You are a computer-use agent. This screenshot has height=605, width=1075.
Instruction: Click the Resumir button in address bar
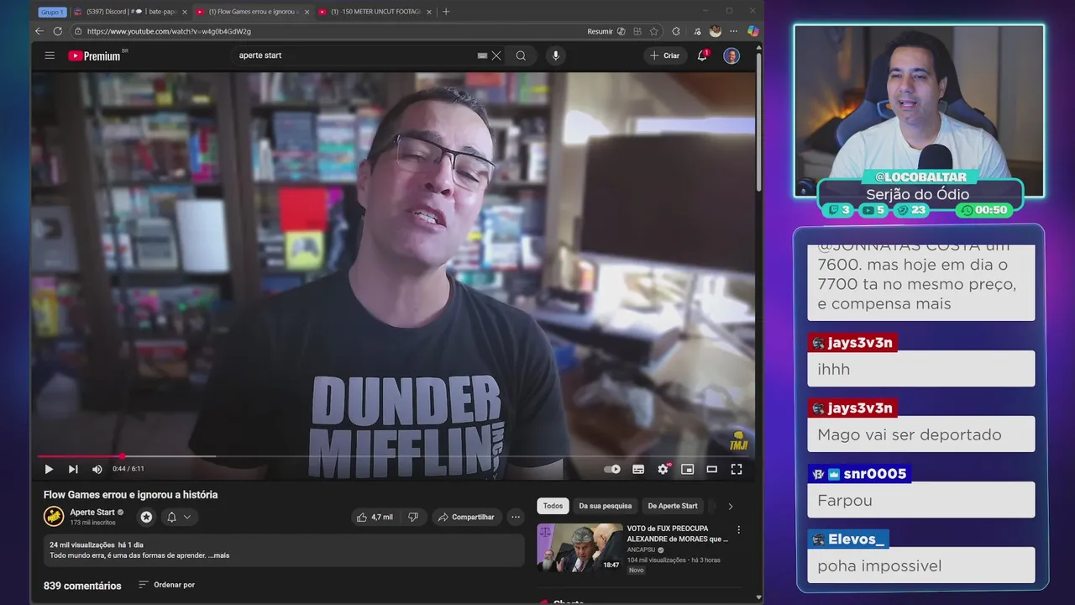(605, 31)
